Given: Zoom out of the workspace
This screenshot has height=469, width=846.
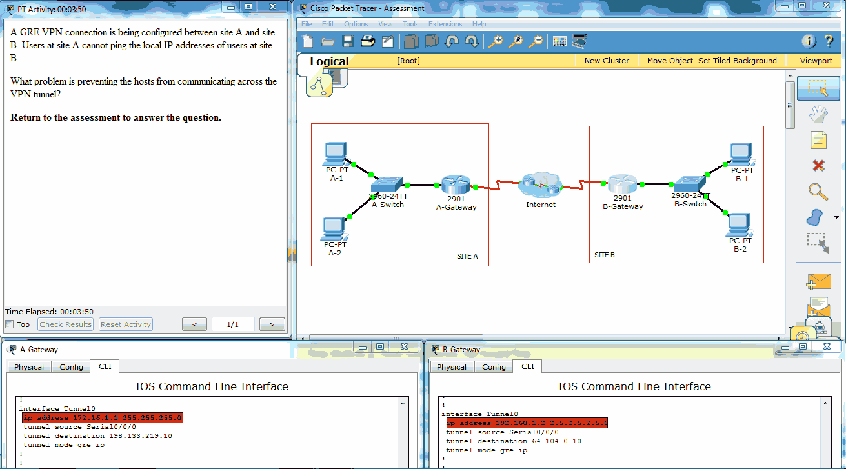Looking at the screenshot, I should (536, 41).
